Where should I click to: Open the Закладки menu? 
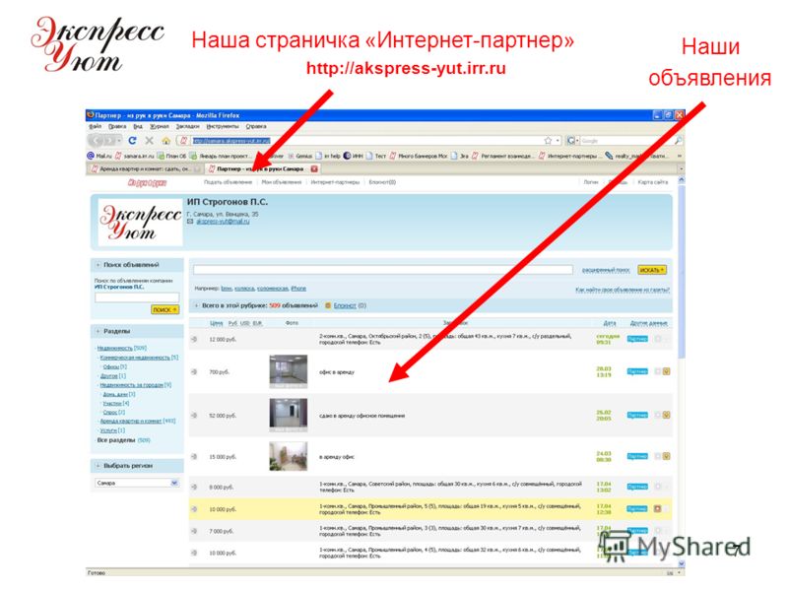tap(187, 127)
